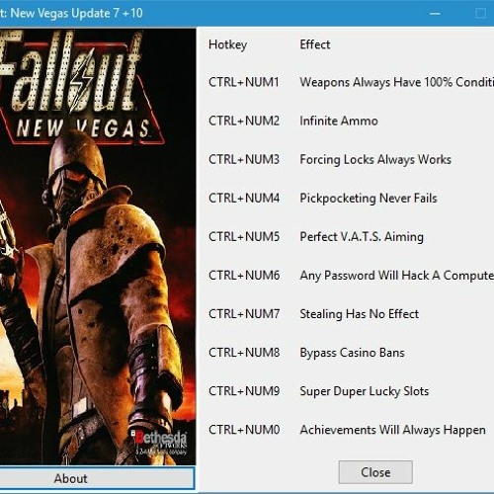Select the CTRL+NUM1 hotkey label
Screen dimensions: 494x494
[244, 82]
